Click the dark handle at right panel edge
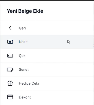Viewport: 94px width, 105px height. (x=94, y=46)
